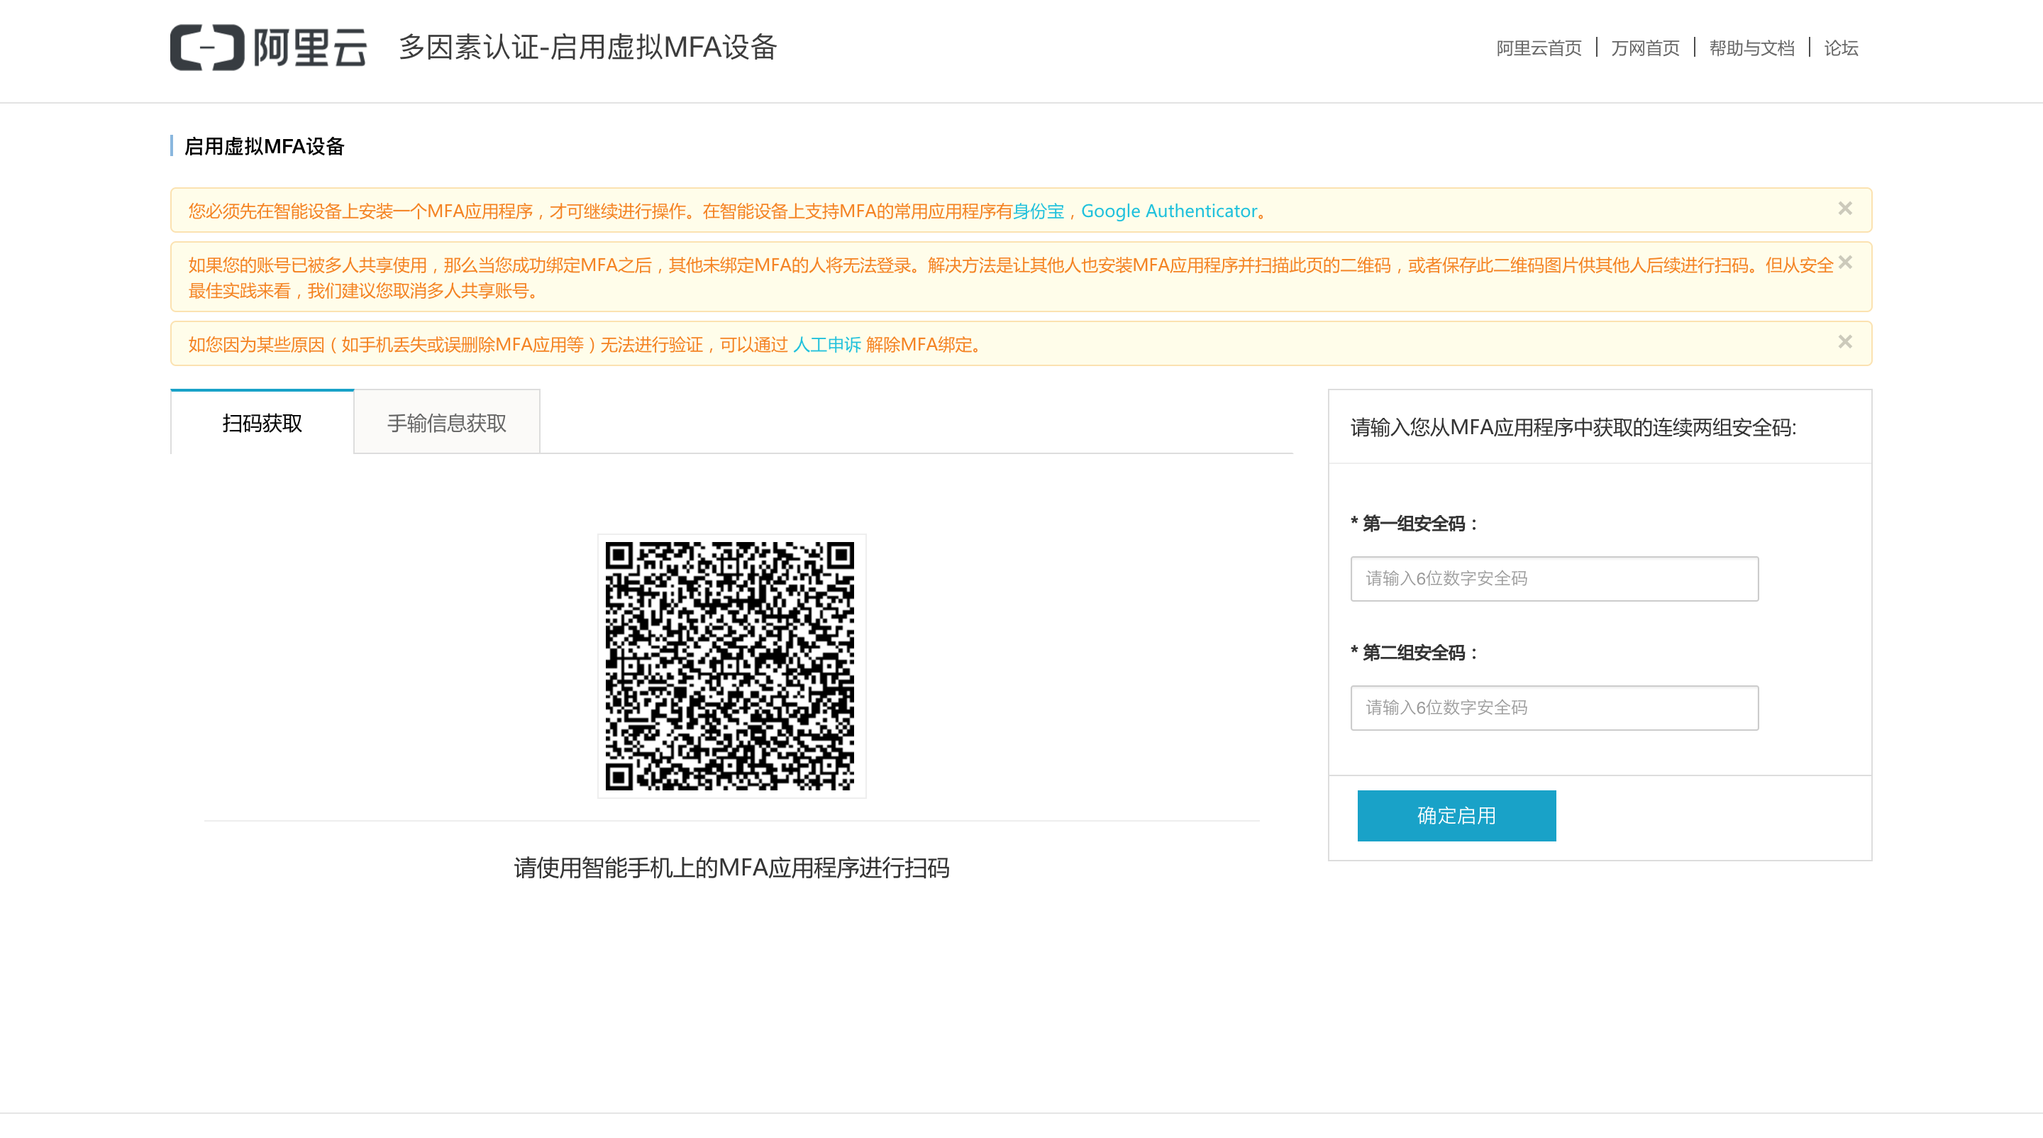This screenshot has width=2043, height=1138.
Task: Click the 请使用智能手机上的MFA应用程序进行扫码 instruction text
Action: click(731, 868)
